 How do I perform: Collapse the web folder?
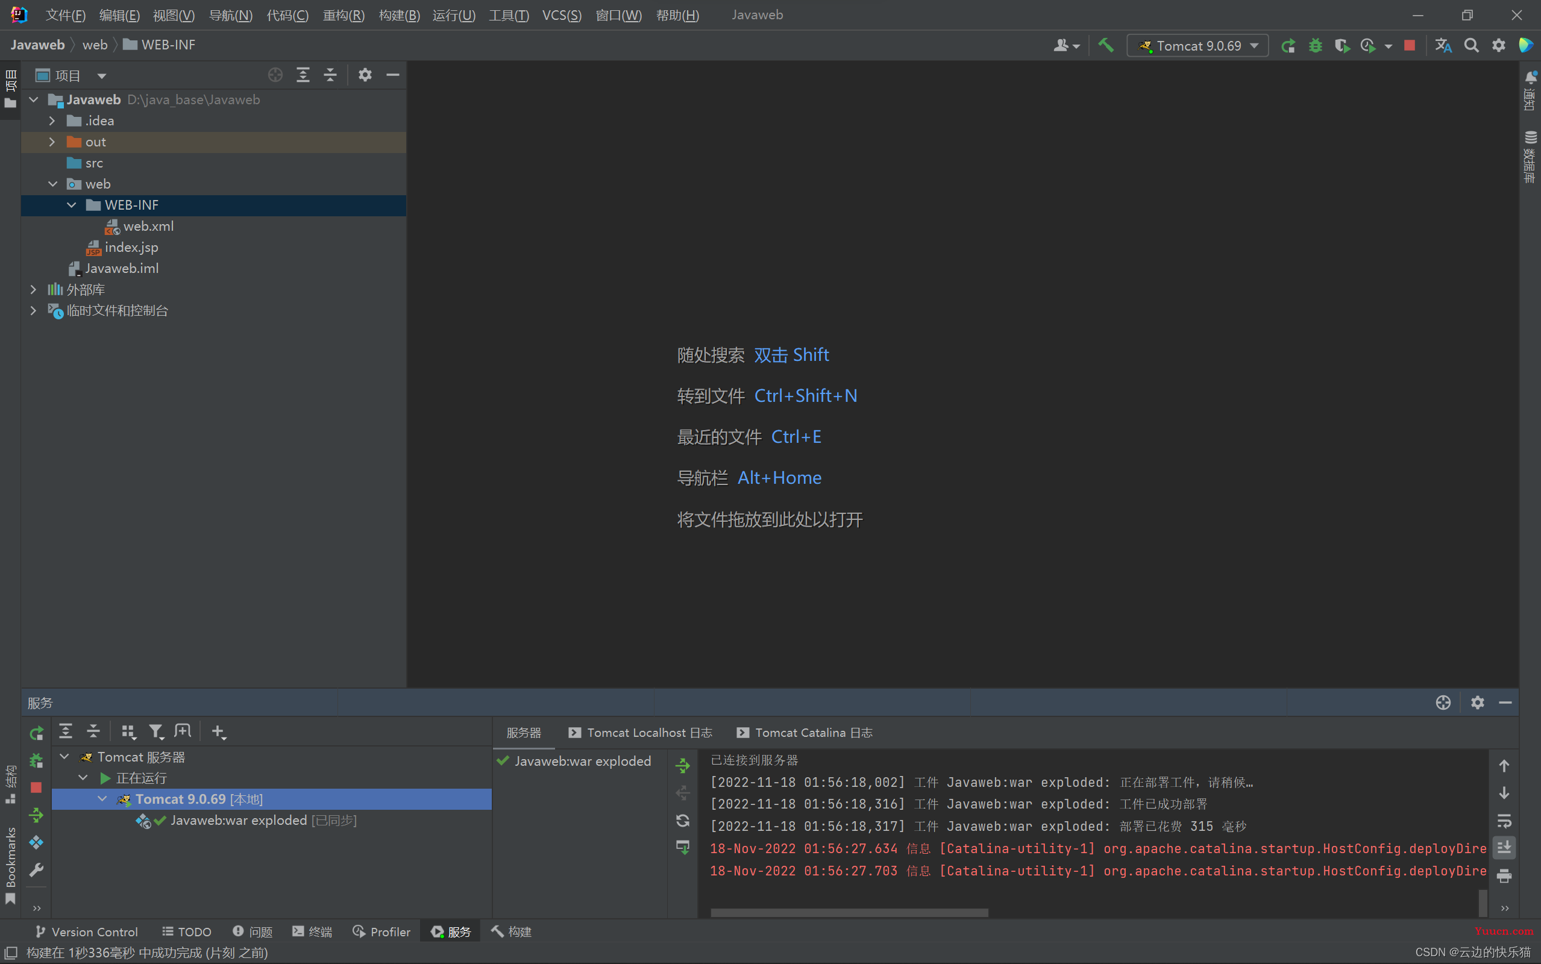(x=52, y=184)
